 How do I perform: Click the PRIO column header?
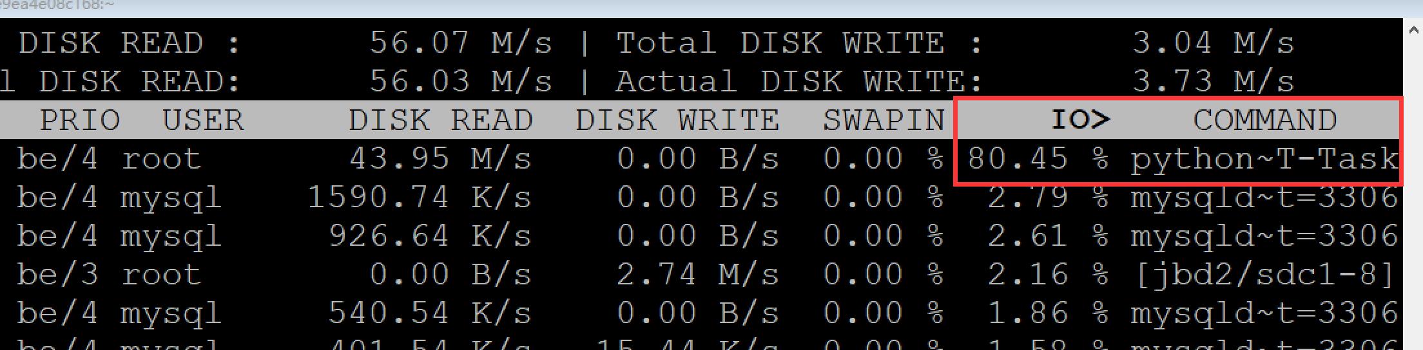click(80, 120)
